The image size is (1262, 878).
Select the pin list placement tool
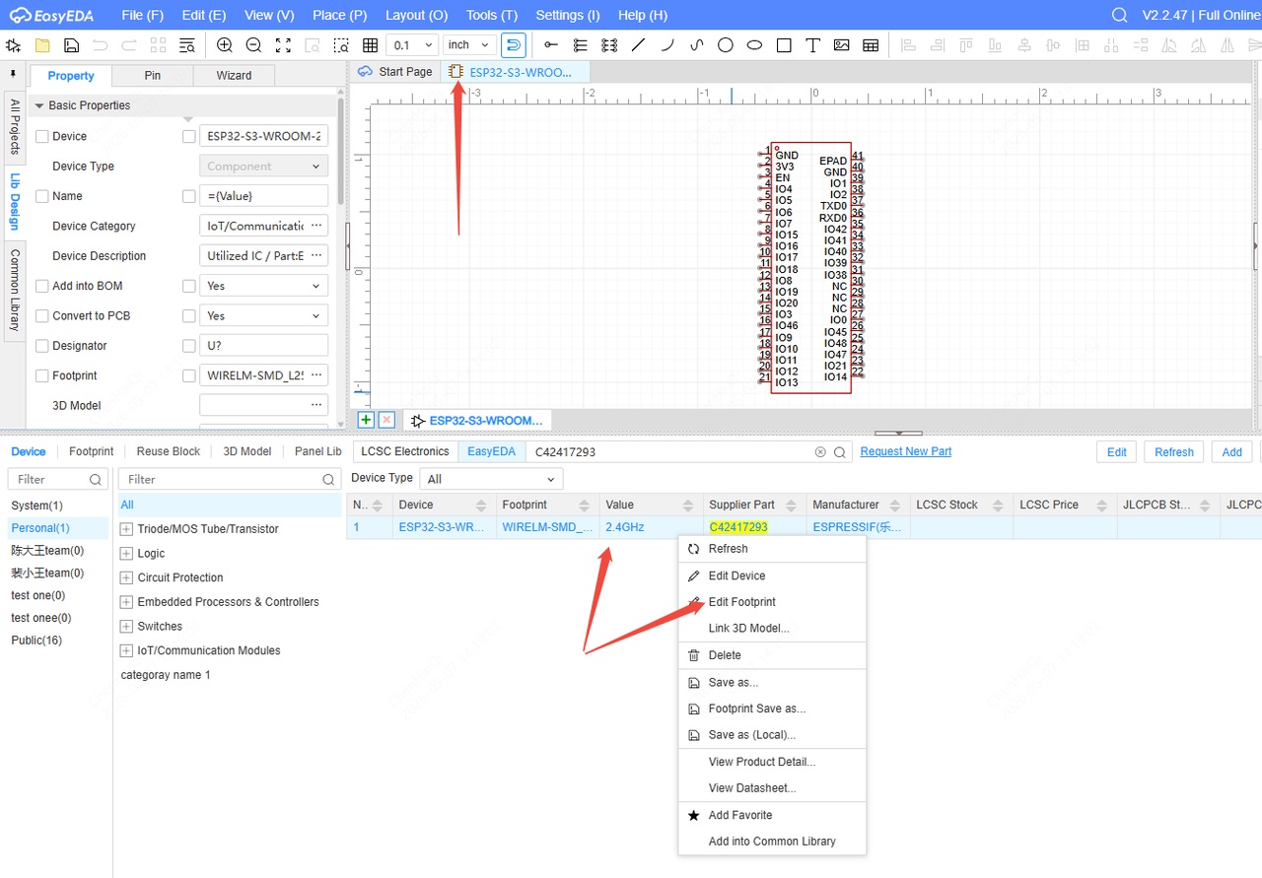click(580, 45)
